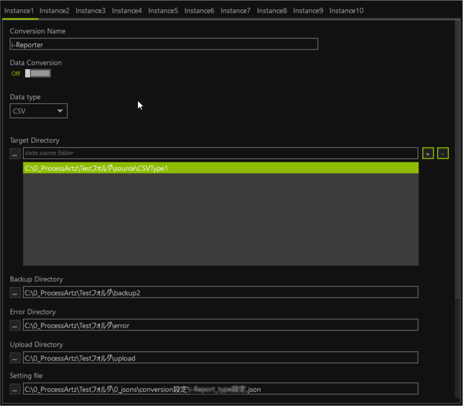Screen dimensions: 463x412
Task: Toggle the Data Conversion switch on
Action: 38,74
